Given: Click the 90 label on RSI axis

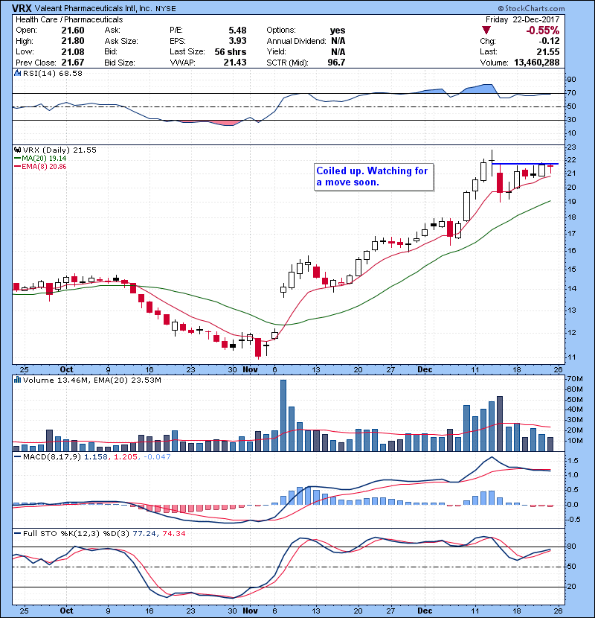Looking at the screenshot, I should [x=571, y=80].
